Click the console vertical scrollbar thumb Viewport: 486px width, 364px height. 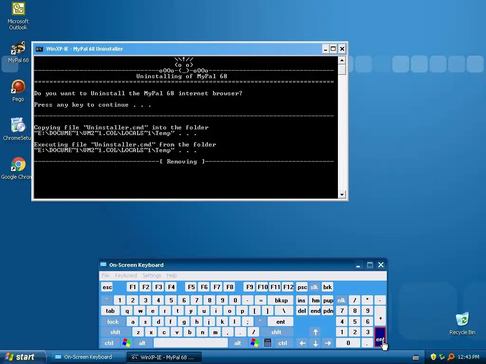point(342,69)
